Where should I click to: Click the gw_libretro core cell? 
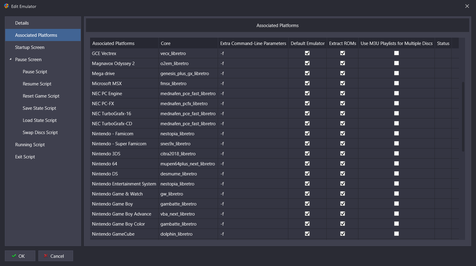point(188,194)
